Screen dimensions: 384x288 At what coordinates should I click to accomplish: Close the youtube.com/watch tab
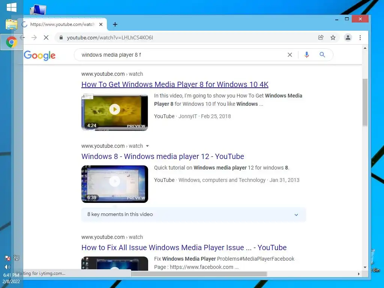101,24
